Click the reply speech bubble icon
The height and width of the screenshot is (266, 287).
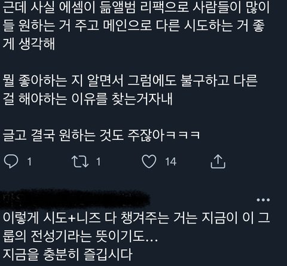pyautogui.click(x=11, y=161)
